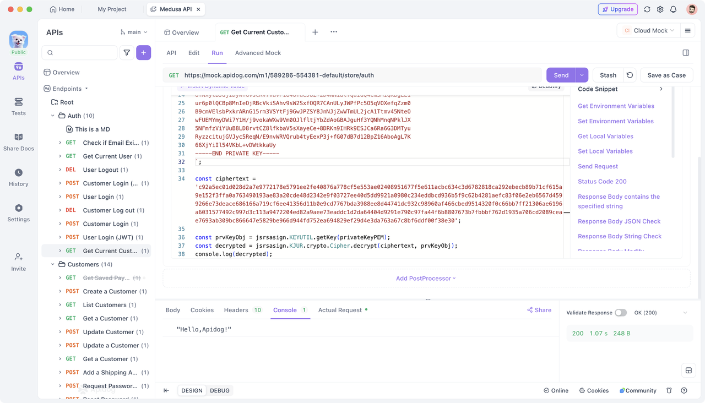Open the main branch dropdown
705x403 pixels.
134,32
